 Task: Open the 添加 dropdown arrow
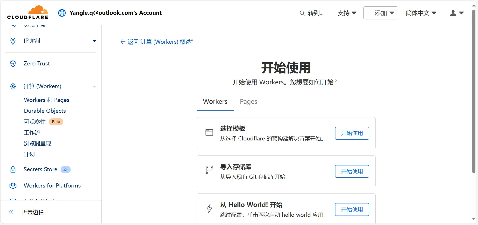tap(392, 13)
